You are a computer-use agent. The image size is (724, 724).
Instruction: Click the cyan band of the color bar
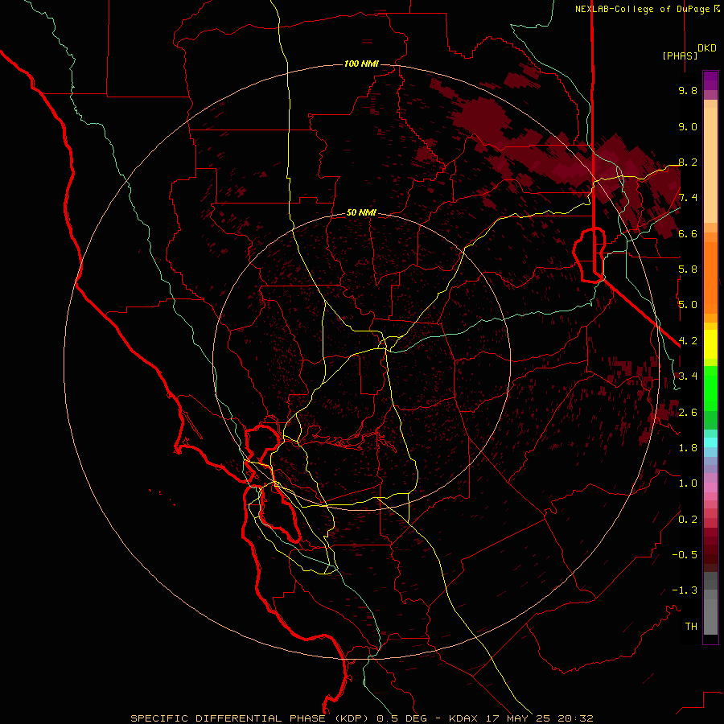click(710, 442)
